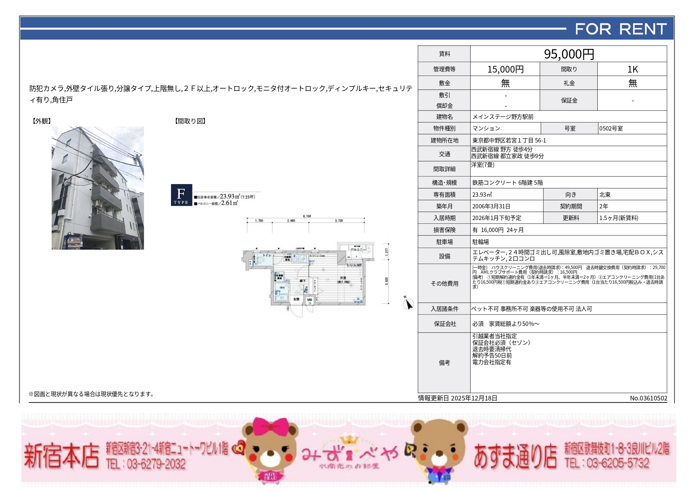The image size is (696, 492).
Task: Click the 新宿本店 store name
Action: click(x=62, y=456)
